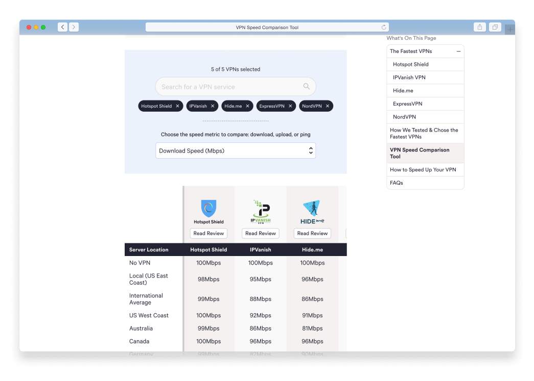Viewport: 534px width, 381px height.
Task: Open the How to Speed Up Your VPN link
Action: click(423, 169)
